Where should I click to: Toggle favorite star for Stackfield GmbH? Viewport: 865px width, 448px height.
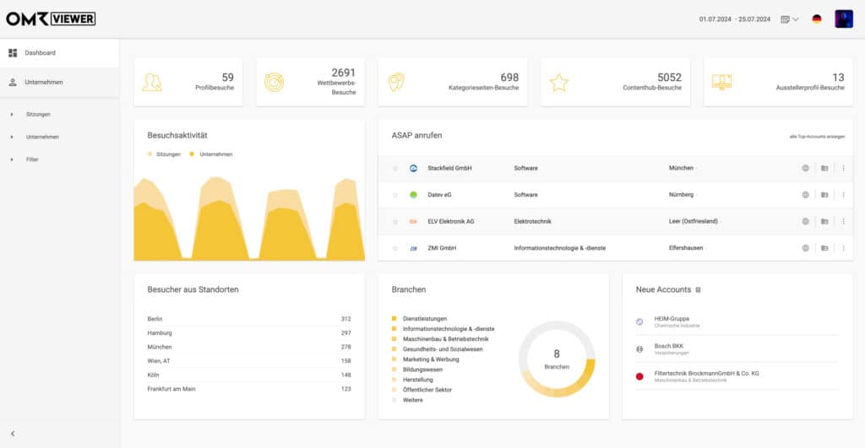pyautogui.click(x=394, y=169)
